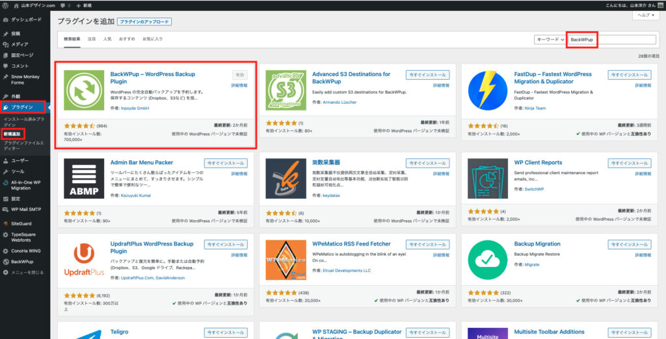Open All-in-One WP Migration in sidebar
This screenshot has height=339, width=666.
point(25,185)
